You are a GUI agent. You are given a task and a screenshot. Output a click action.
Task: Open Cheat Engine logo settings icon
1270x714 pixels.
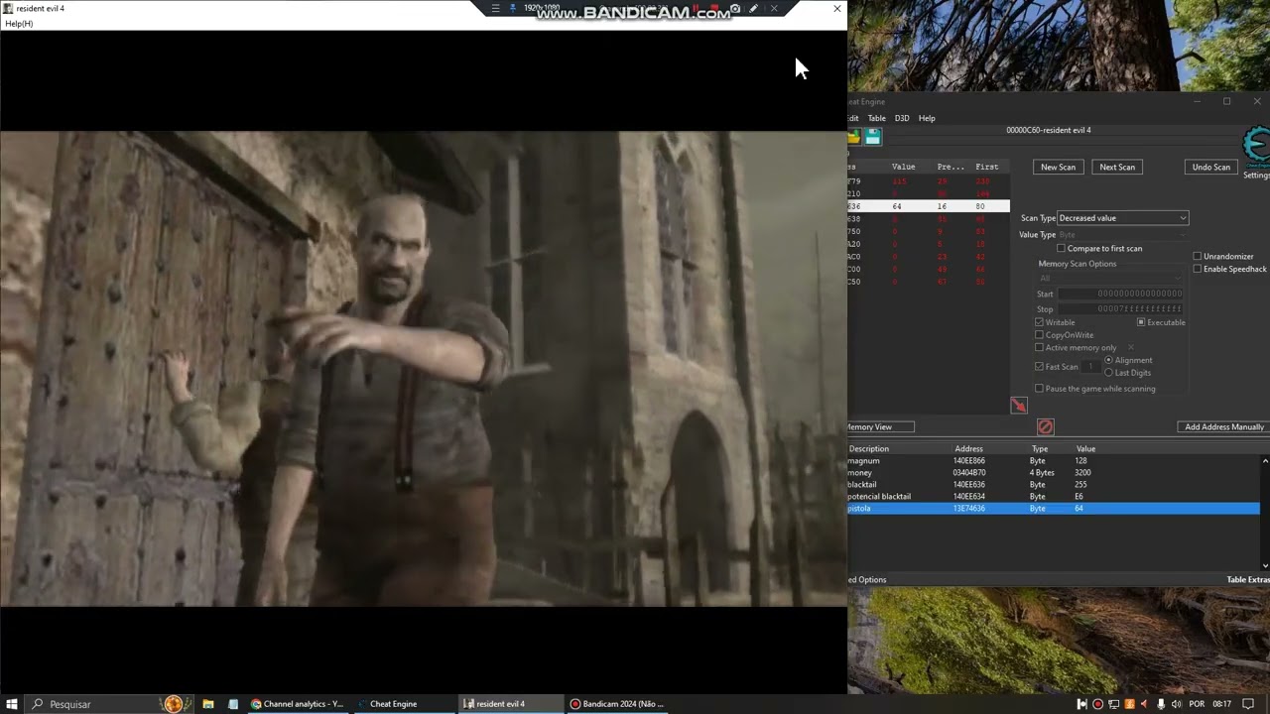click(x=1257, y=147)
